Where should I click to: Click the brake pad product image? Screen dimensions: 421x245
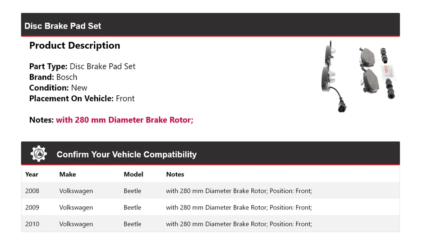click(358, 76)
